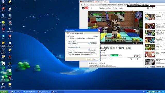Open the first suggested video thumbnail

coord(150,17)
